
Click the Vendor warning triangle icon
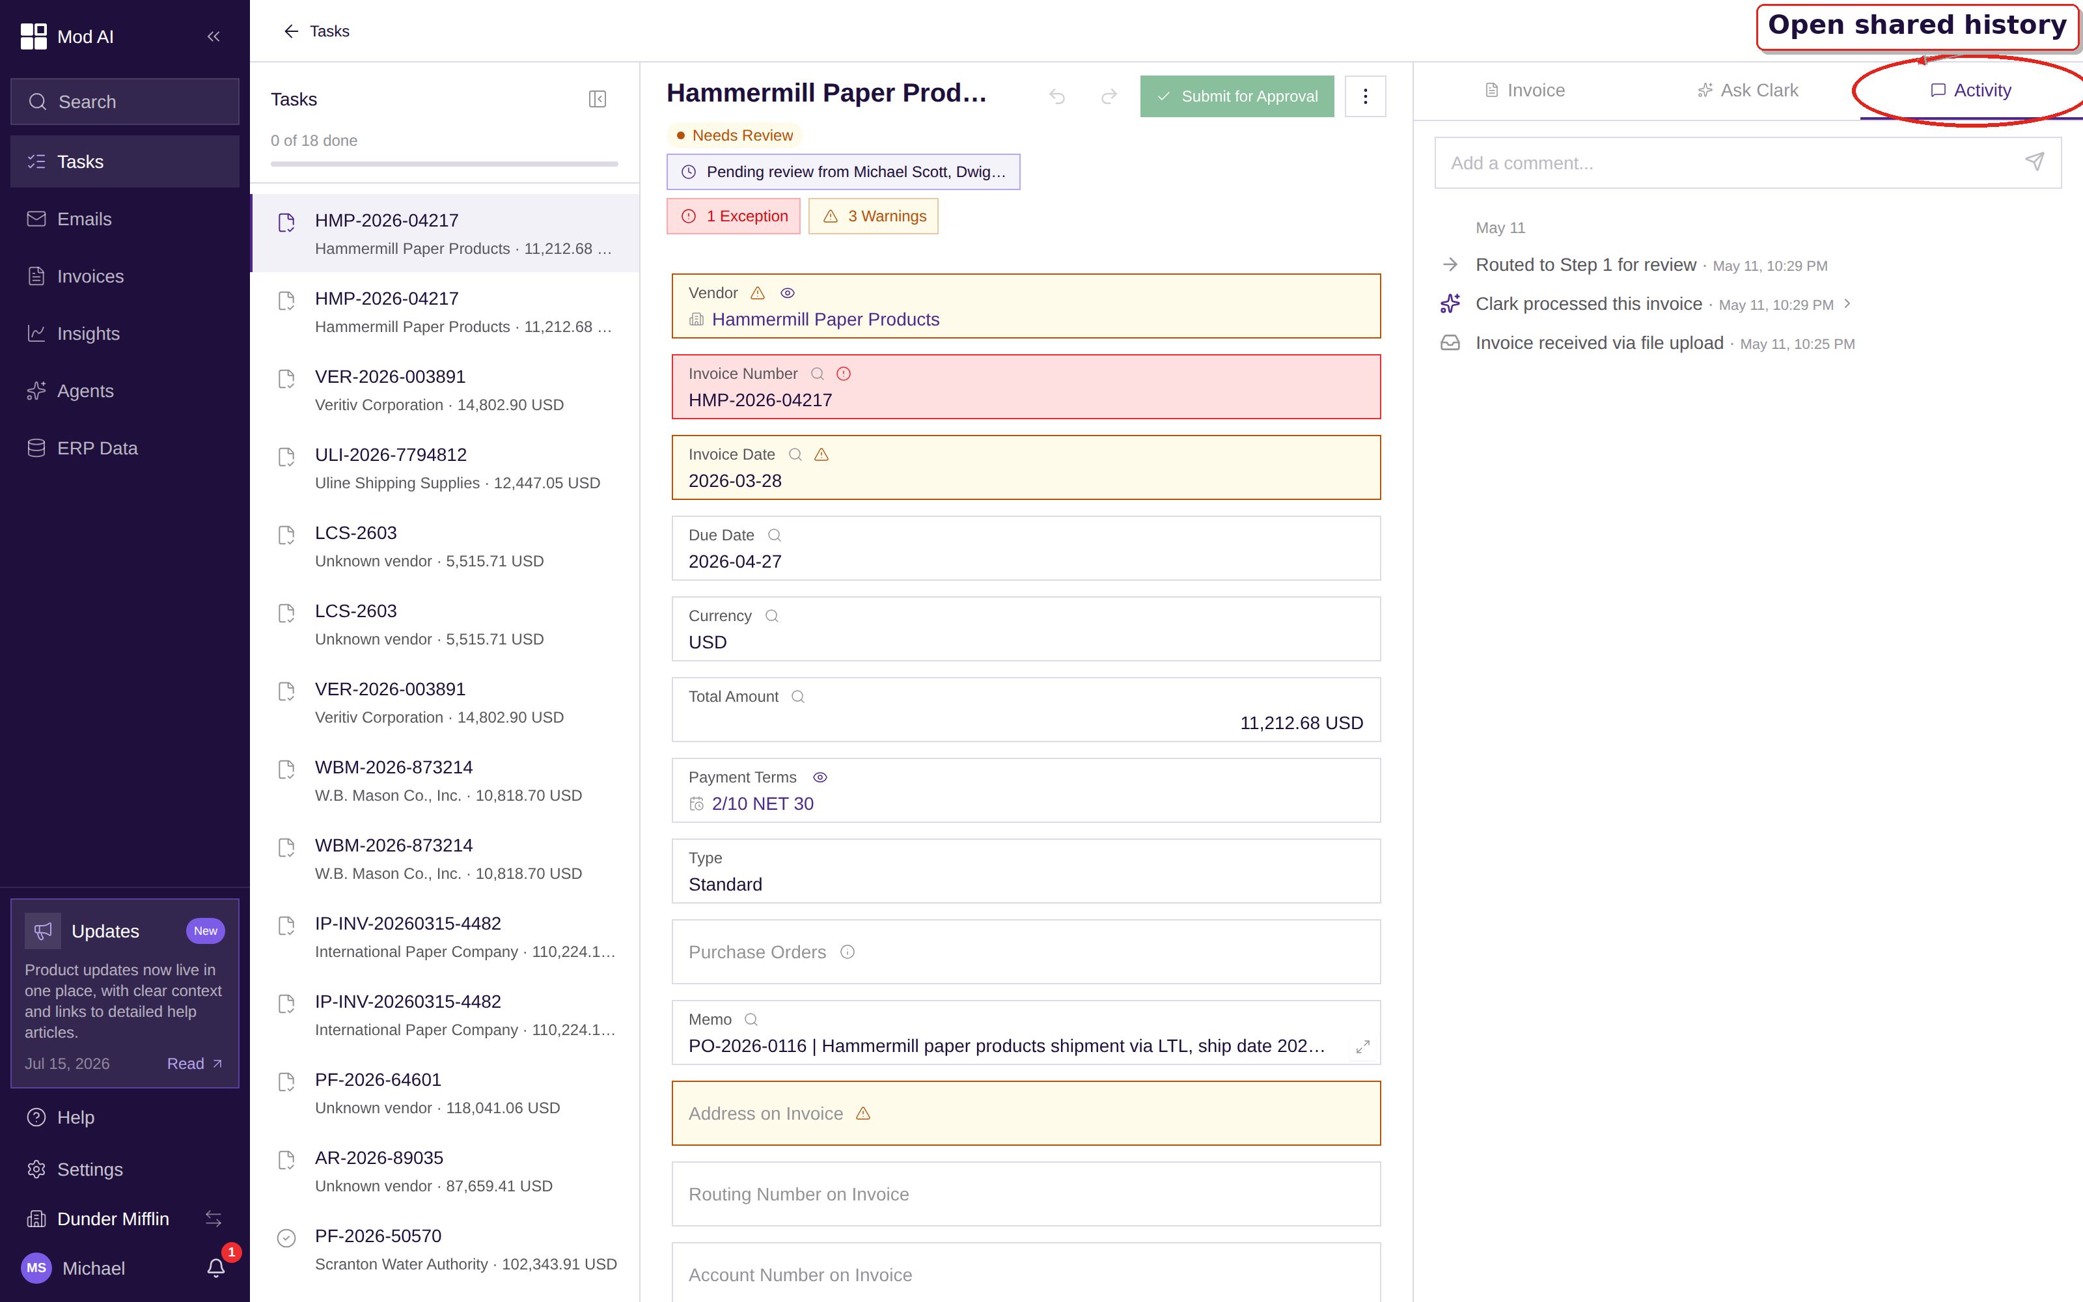pyautogui.click(x=758, y=293)
